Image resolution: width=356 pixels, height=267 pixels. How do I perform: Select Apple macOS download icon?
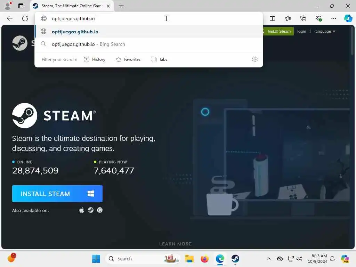(81, 210)
